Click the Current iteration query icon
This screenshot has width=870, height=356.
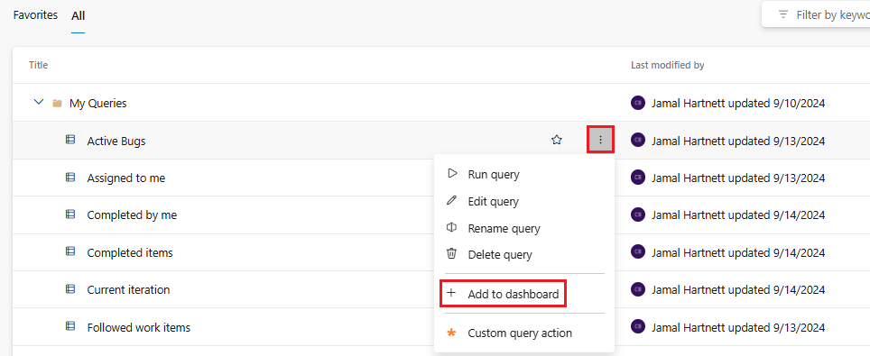pos(70,289)
